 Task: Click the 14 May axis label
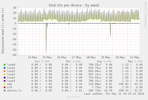[32, 57]
